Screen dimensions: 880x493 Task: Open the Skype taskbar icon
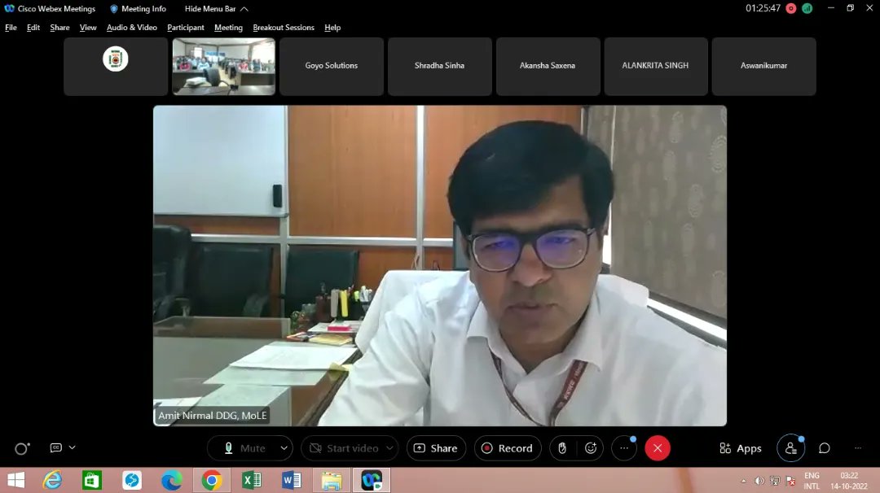point(133,480)
